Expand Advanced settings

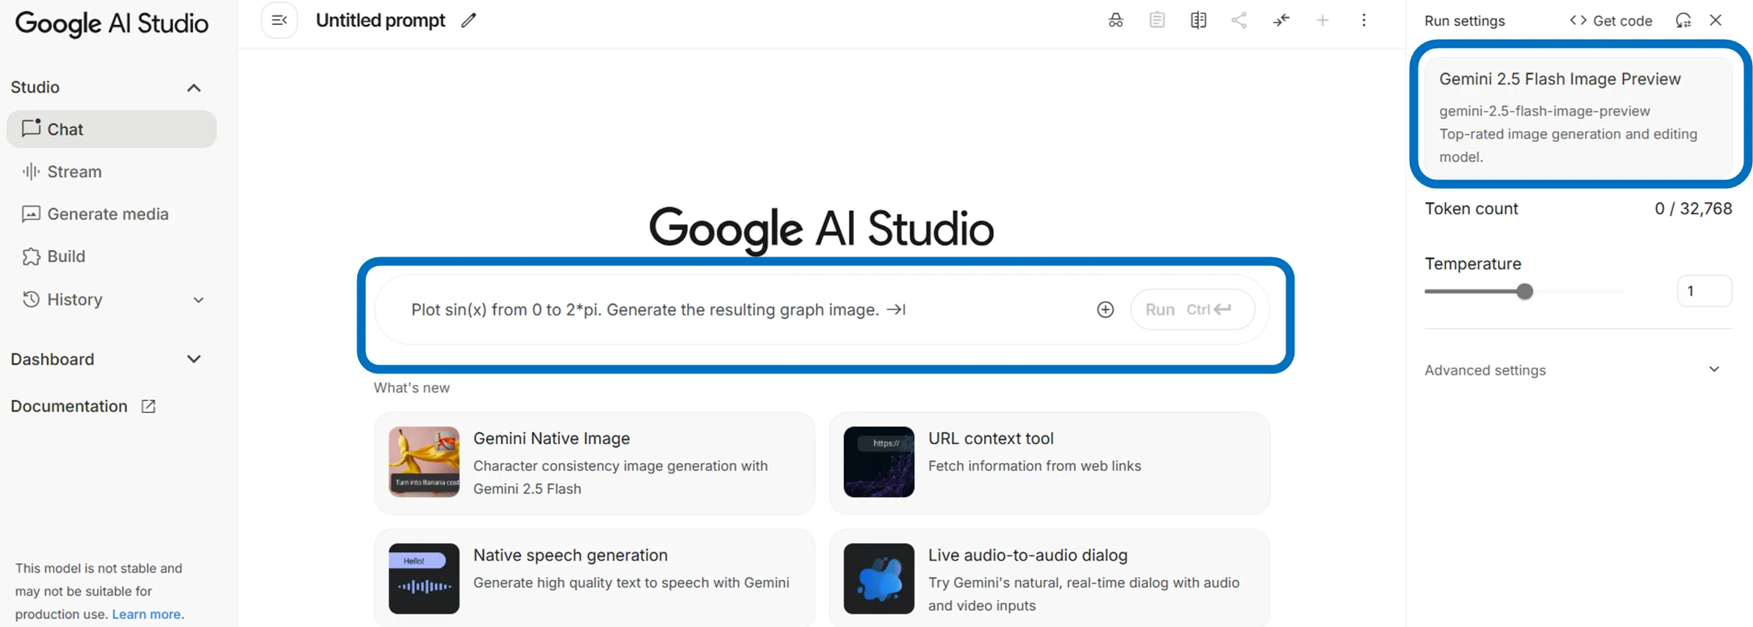tap(1713, 370)
